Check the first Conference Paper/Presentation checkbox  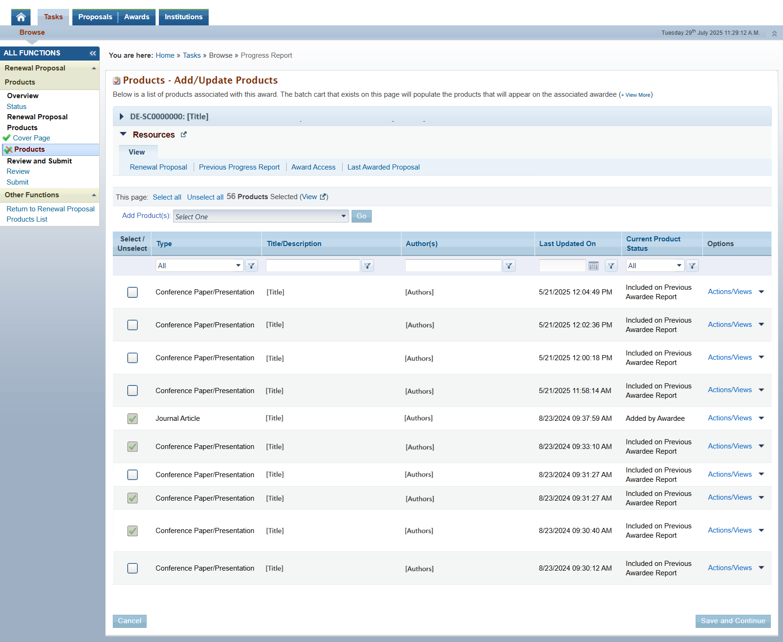click(x=133, y=292)
